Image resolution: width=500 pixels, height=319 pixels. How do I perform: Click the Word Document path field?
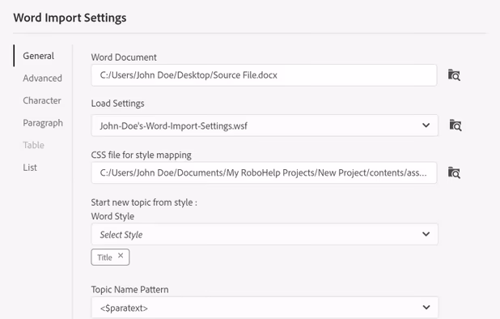tap(264, 75)
